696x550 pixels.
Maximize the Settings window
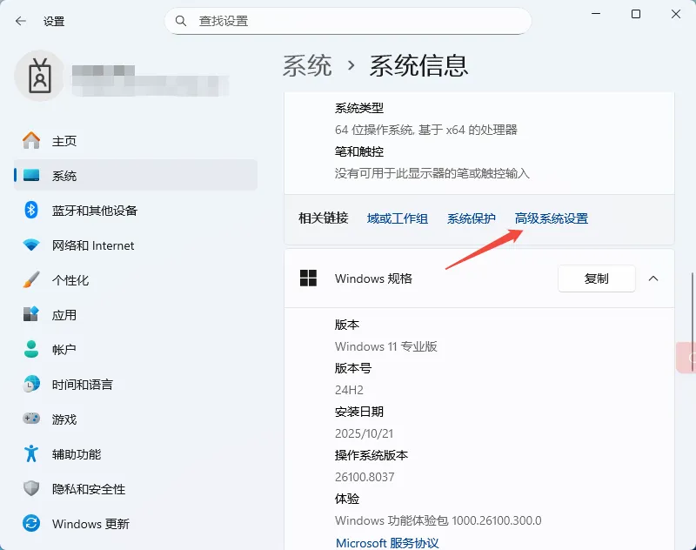tap(636, 14)
